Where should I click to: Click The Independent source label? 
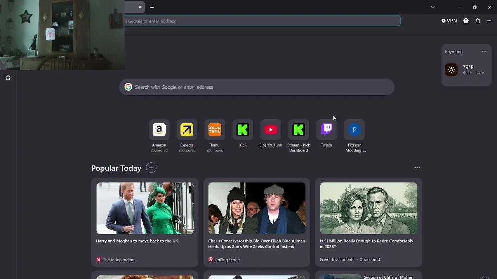pyautogui.click(x=119, y=260)
